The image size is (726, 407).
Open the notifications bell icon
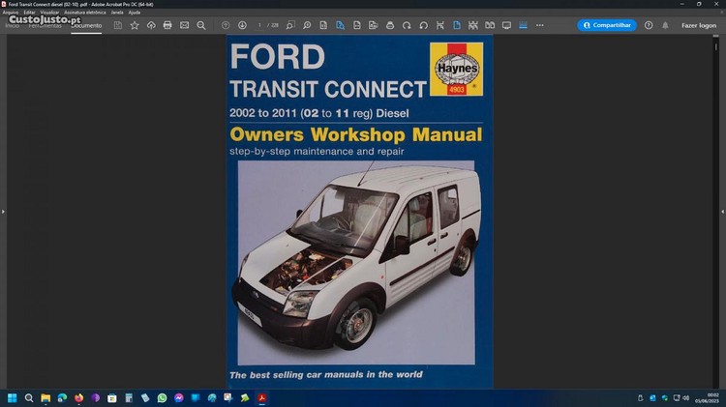(665, 25)
